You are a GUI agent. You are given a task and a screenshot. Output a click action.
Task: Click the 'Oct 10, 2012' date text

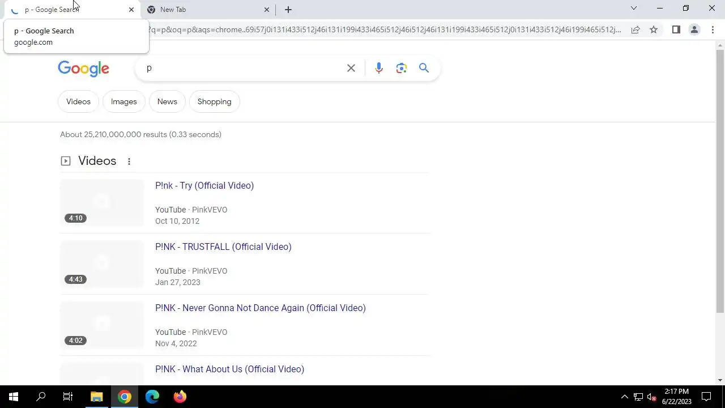[x=177, y=221]
